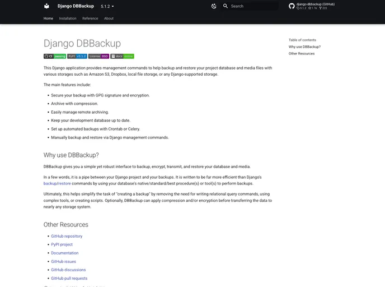385x287 pixels.
Task: Click the search magnifier icon
Action: click(226, 6)
